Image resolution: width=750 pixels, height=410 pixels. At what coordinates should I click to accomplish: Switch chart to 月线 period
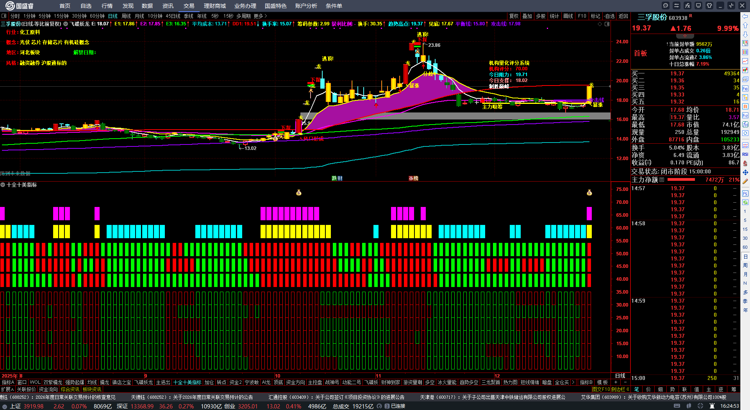pyautogui.click(x=139, y=16)
